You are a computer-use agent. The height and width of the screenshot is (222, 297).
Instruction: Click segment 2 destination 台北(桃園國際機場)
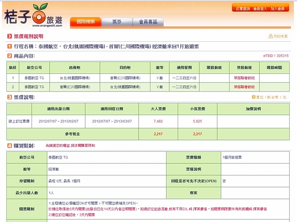(x=125, y=87)
